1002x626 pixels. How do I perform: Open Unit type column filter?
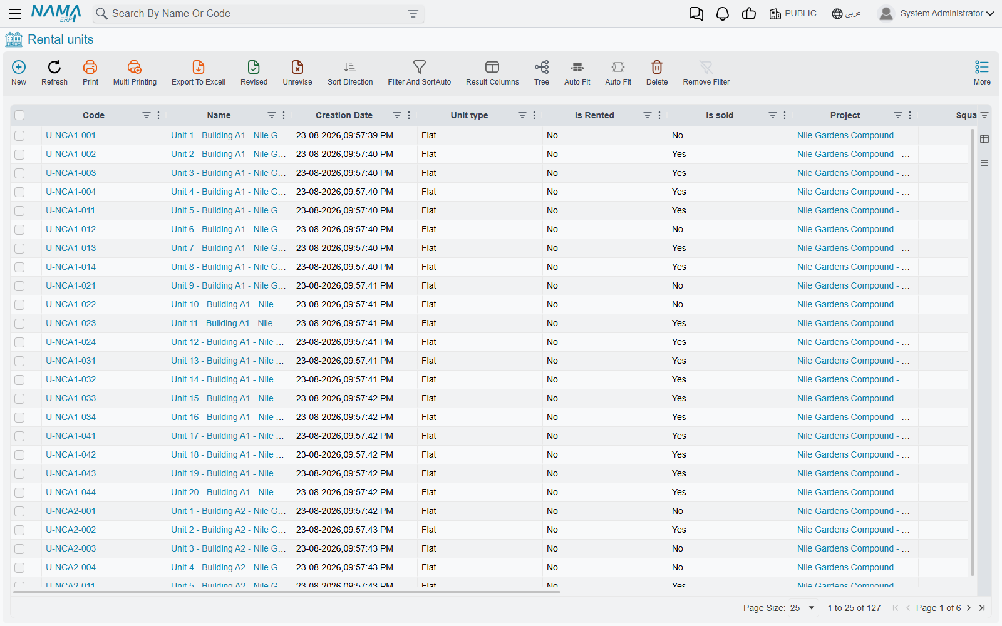click(x=522, y=115)
